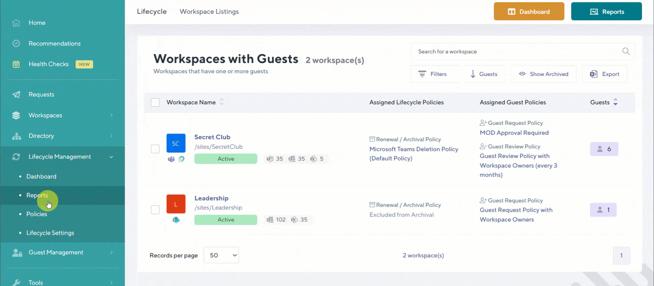Tick the Secret Club row checkbox
The width and height of the screenshot is (654, 286).
coord(155,149)
